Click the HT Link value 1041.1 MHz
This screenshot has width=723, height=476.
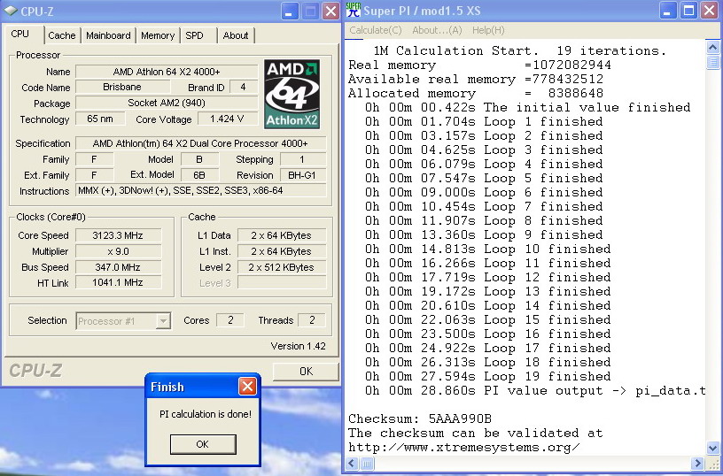118,282
